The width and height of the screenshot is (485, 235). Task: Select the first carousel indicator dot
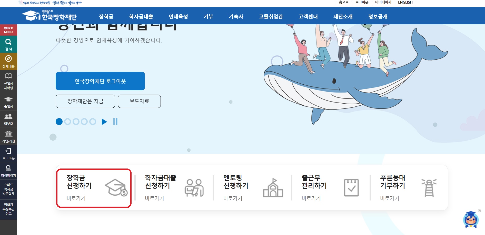click(59, 122)
